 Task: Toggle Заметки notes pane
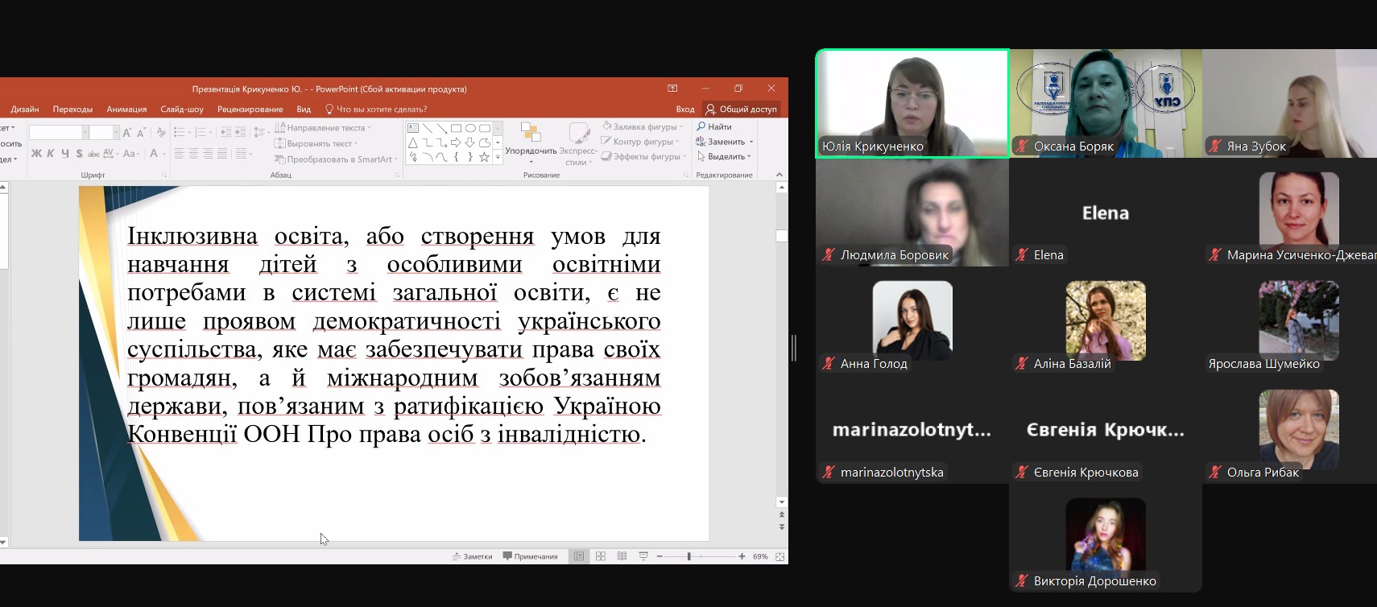(472, 556)
